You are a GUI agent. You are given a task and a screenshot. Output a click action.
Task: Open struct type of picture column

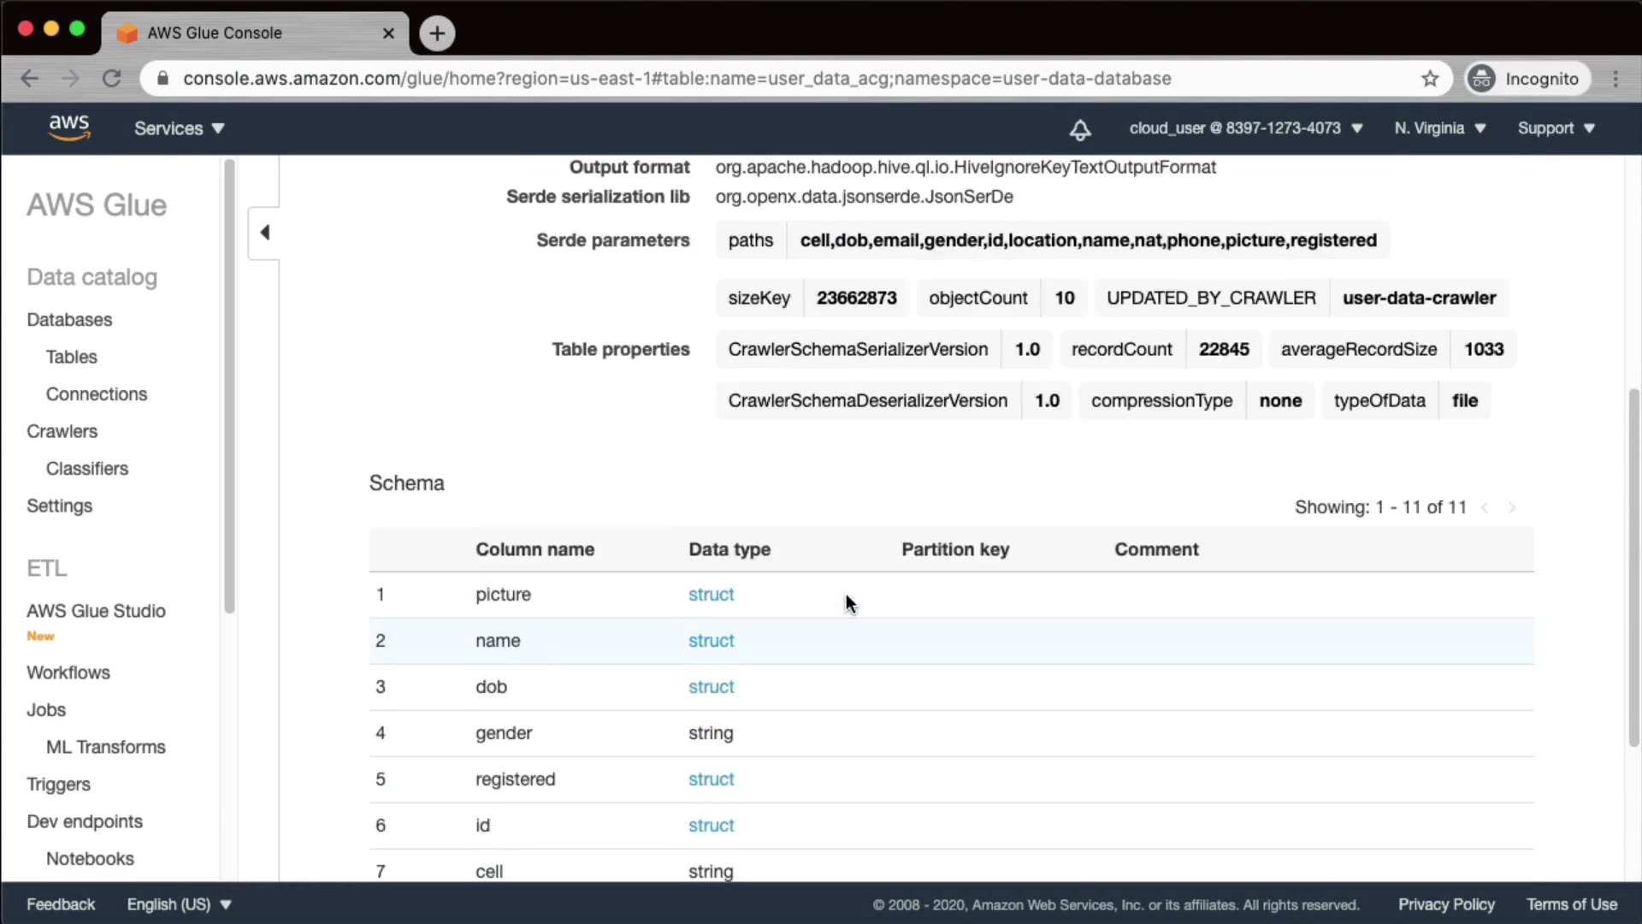point(711,595)
